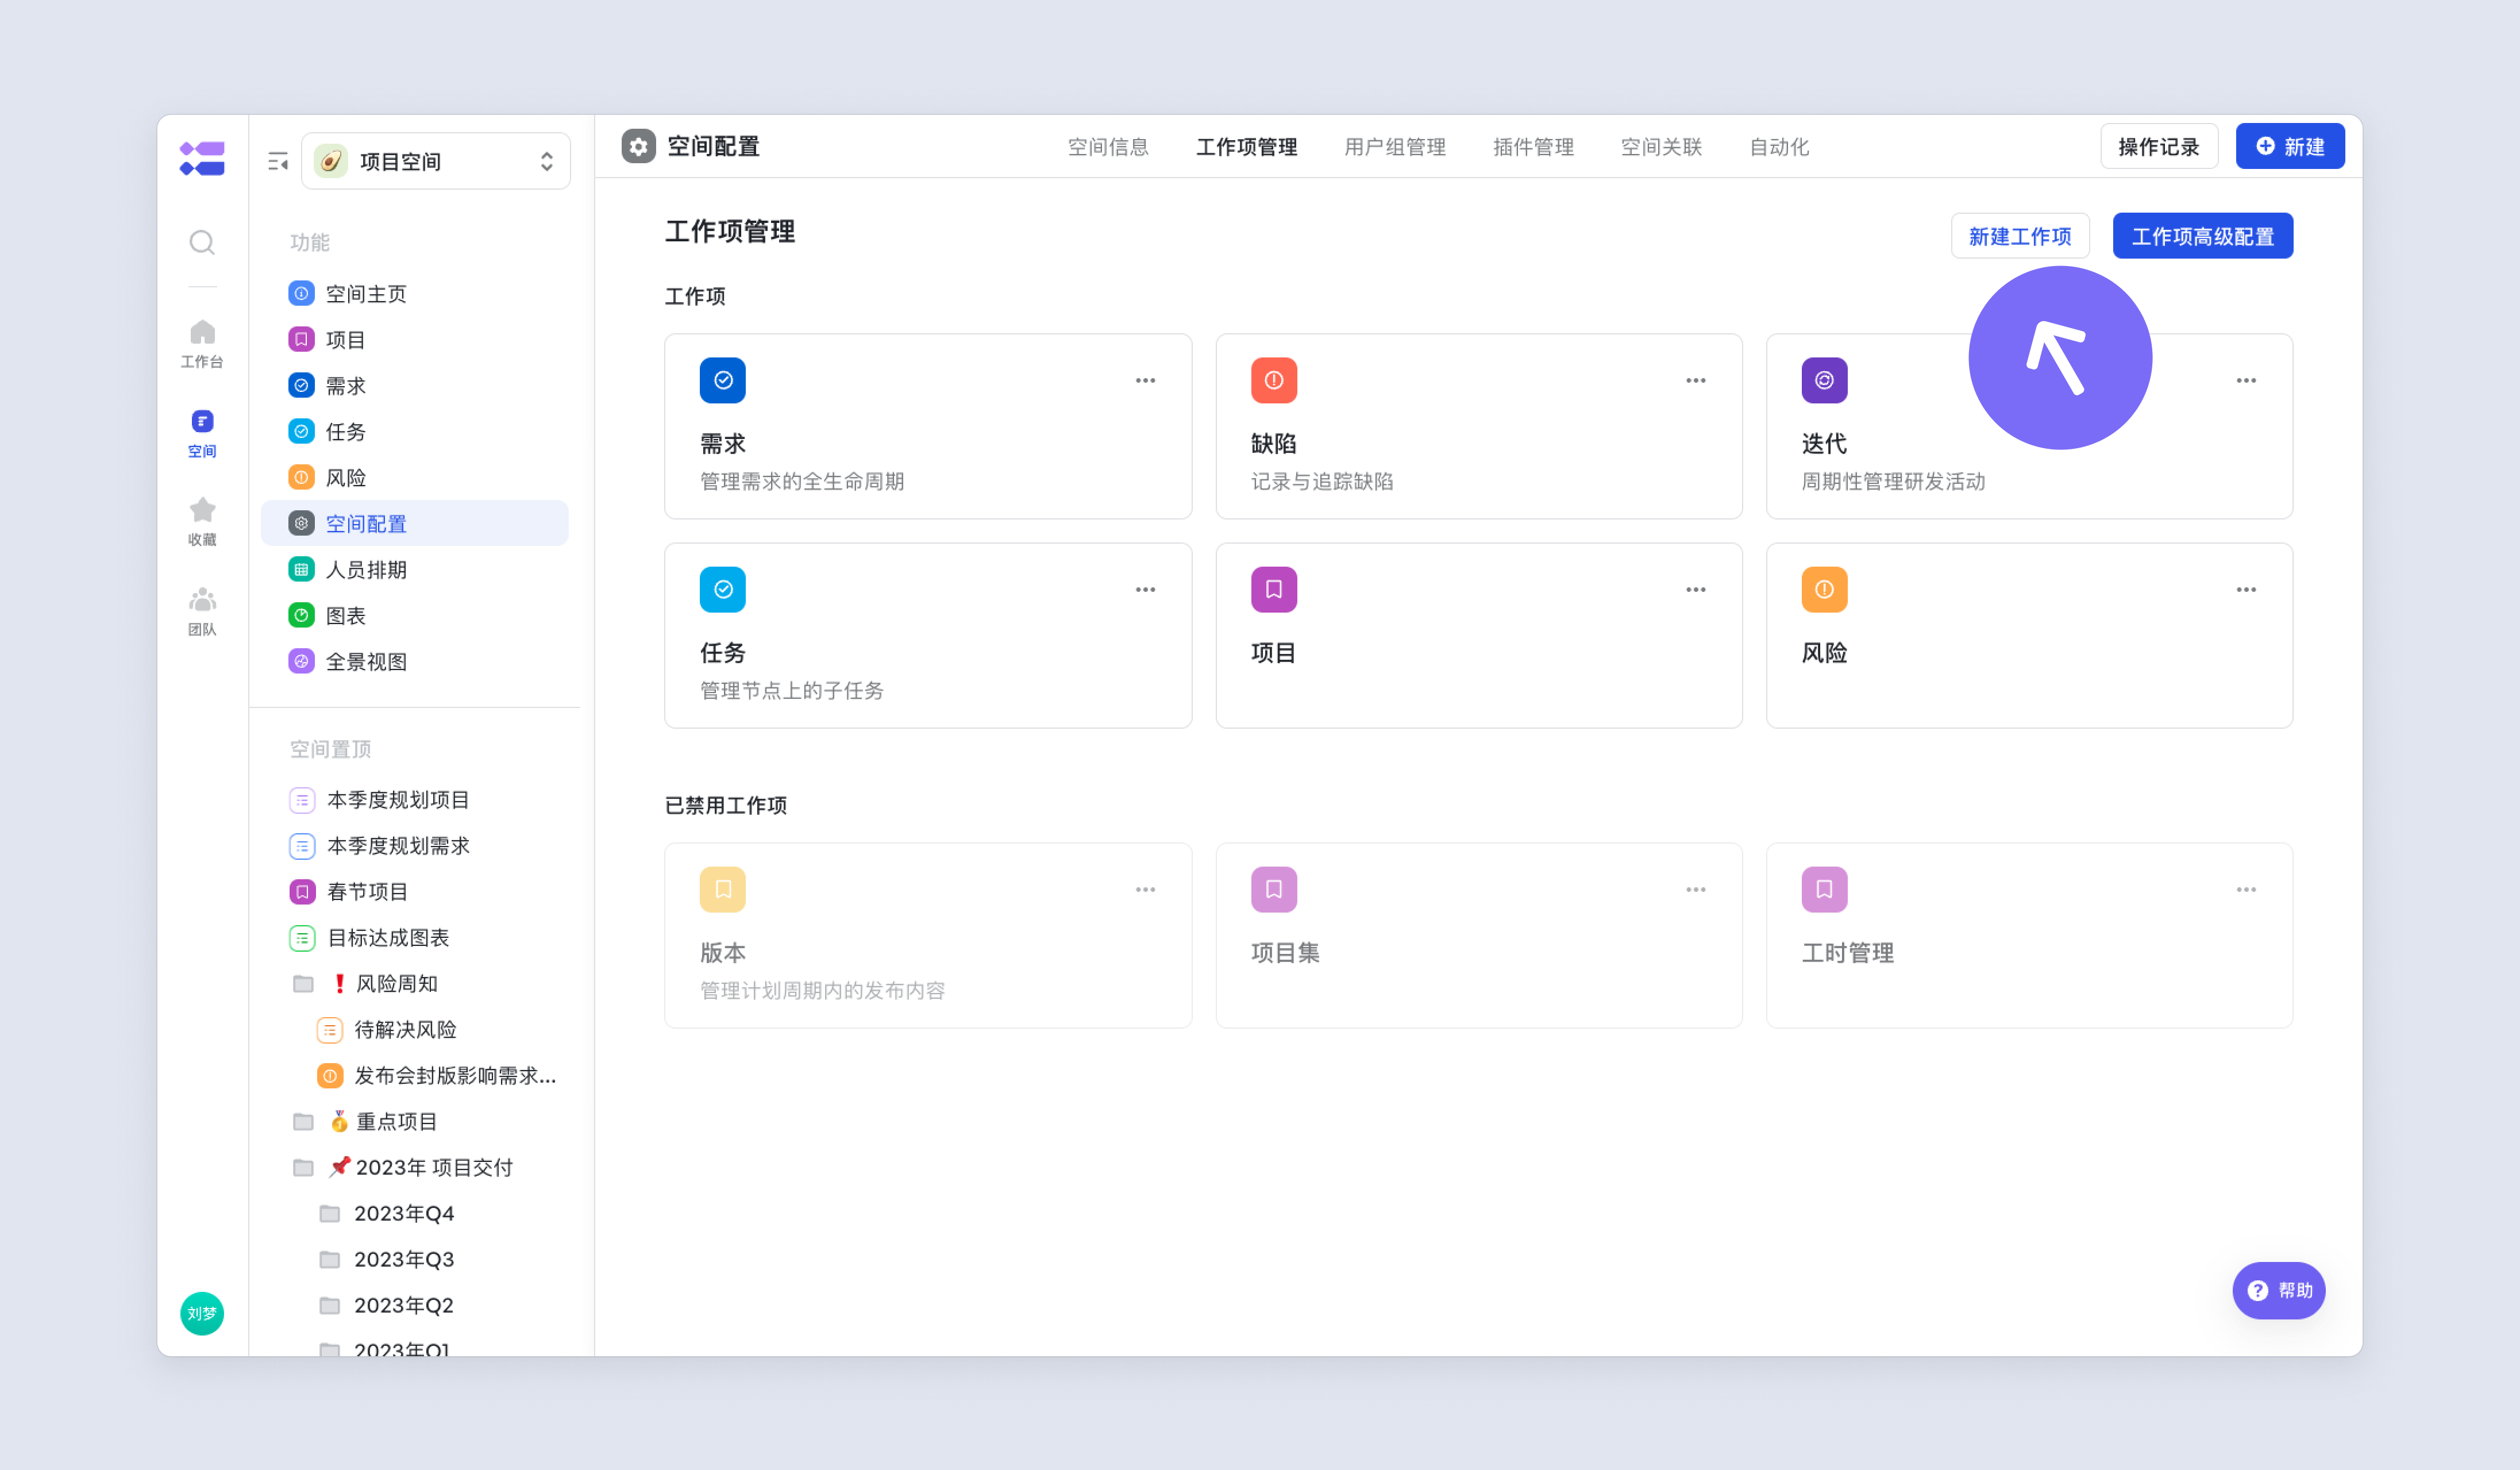This screenshot has width=2520, height=1470.
Task: Open more options on 项目集 card
Action: (1696, 890)
